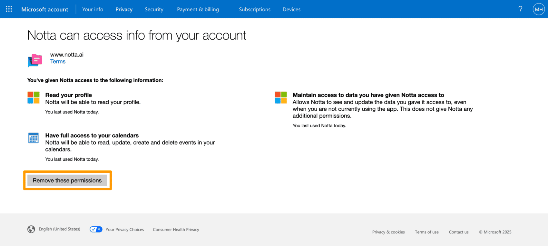Viewport: 548px width, 246px height.
Task: Click Microsoft logo beside Maintain access
Action: 281,97
